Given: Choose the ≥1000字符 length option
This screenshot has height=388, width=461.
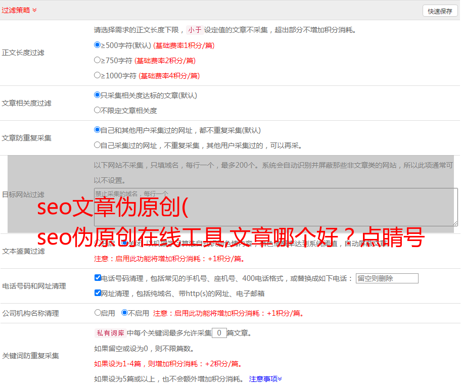Looking at the screenshot, I should coord(98,75).
